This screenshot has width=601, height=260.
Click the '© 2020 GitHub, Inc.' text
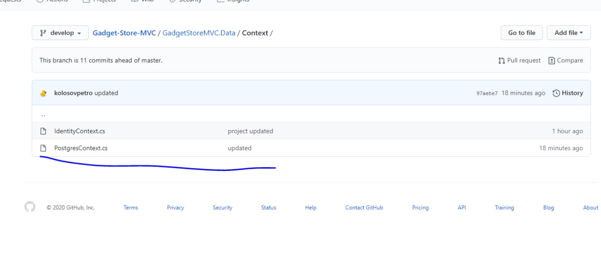pos(70,207)
